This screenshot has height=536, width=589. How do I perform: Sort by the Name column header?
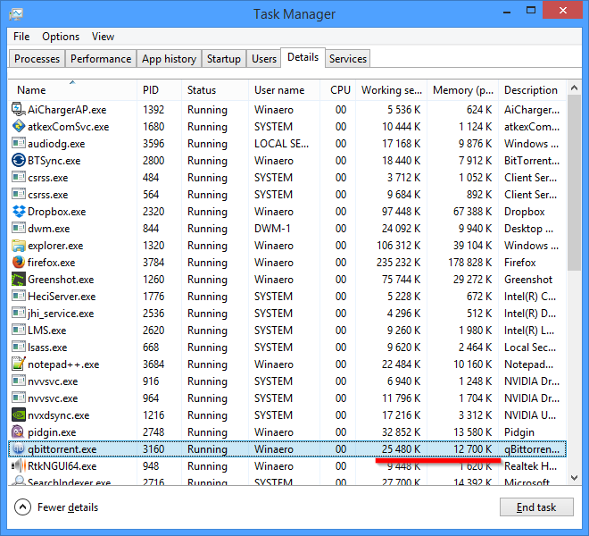[72, 90]
